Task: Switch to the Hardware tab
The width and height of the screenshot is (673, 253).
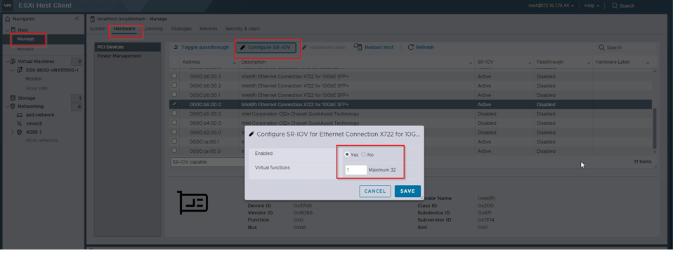Action: 124,29
